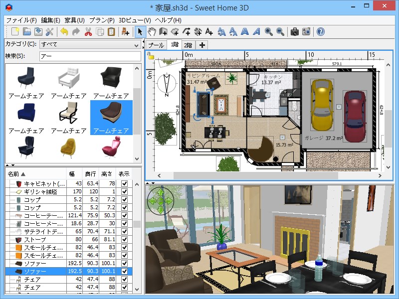Select the create dimensions tool
The image size is (399, 299).
pos(198,32)
